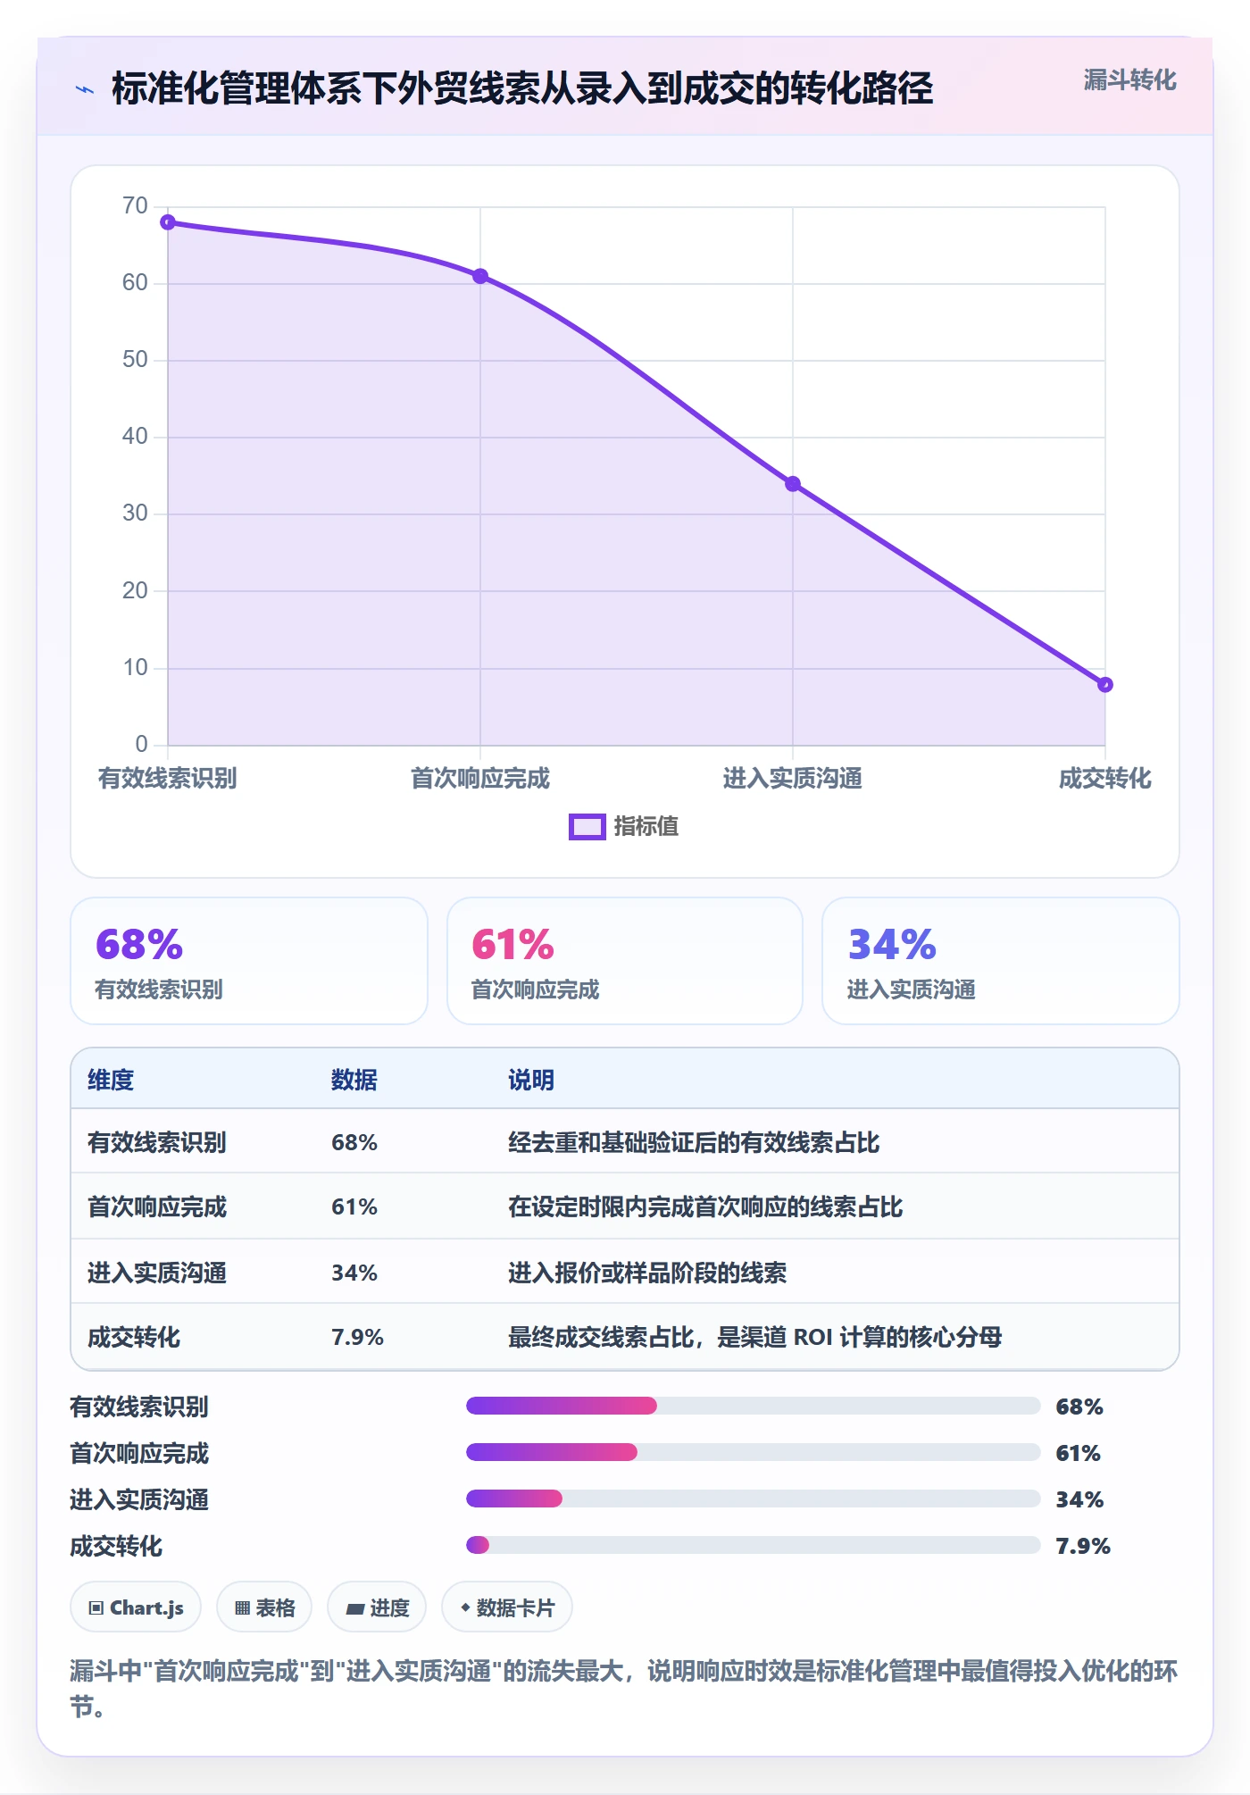Click the 漏斗转化 tag in the header

tap(1129, 80)
